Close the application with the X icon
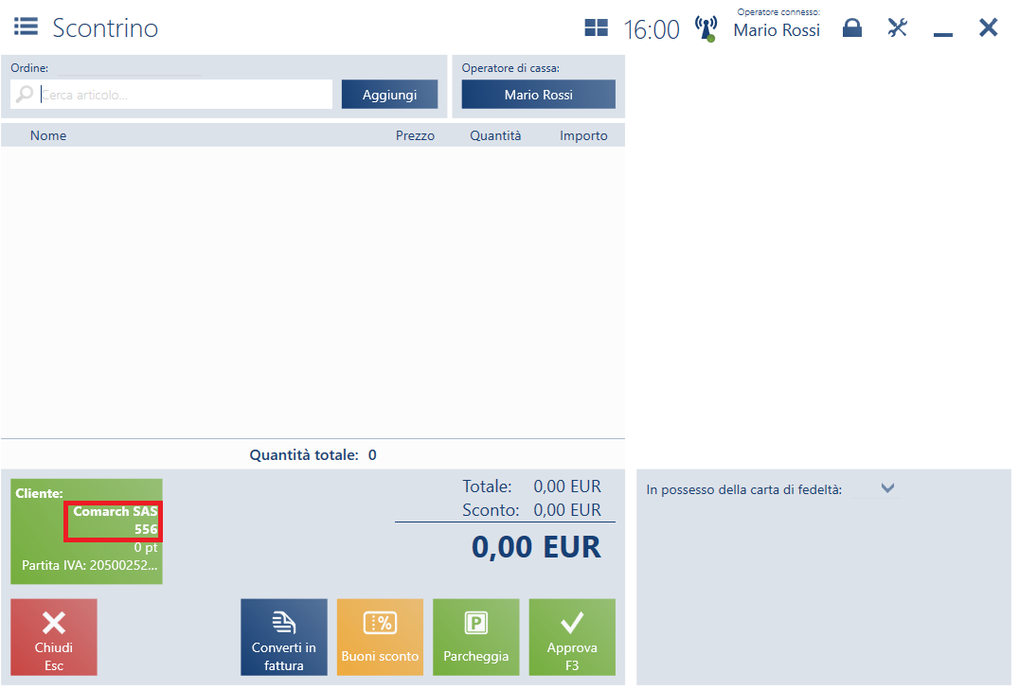This screenshot has width=1019, height=690. tap(989, 28)
